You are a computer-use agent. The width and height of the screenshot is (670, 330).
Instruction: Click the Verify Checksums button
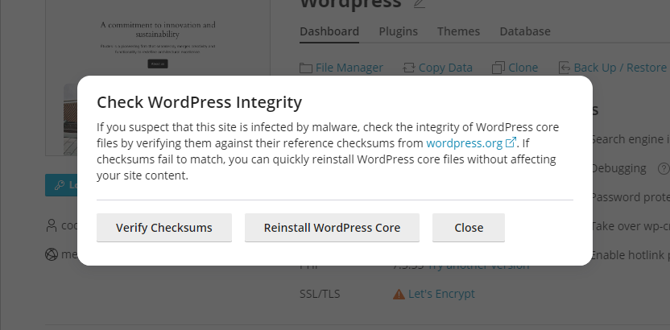[x=164, y=228]
